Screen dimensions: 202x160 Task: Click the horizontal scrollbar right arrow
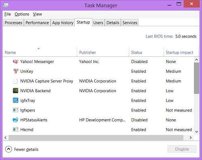(191, 138)
